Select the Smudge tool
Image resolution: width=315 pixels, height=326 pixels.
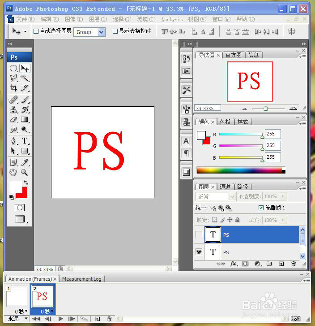[13, 129]
